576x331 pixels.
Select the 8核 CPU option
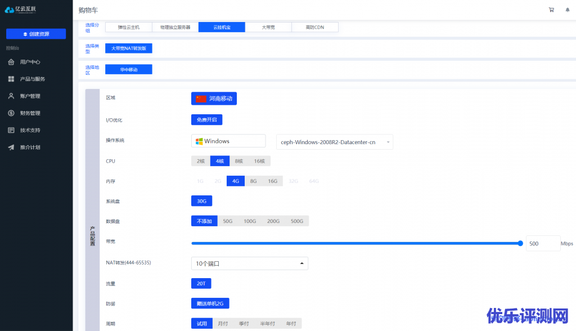pos(239,161)
